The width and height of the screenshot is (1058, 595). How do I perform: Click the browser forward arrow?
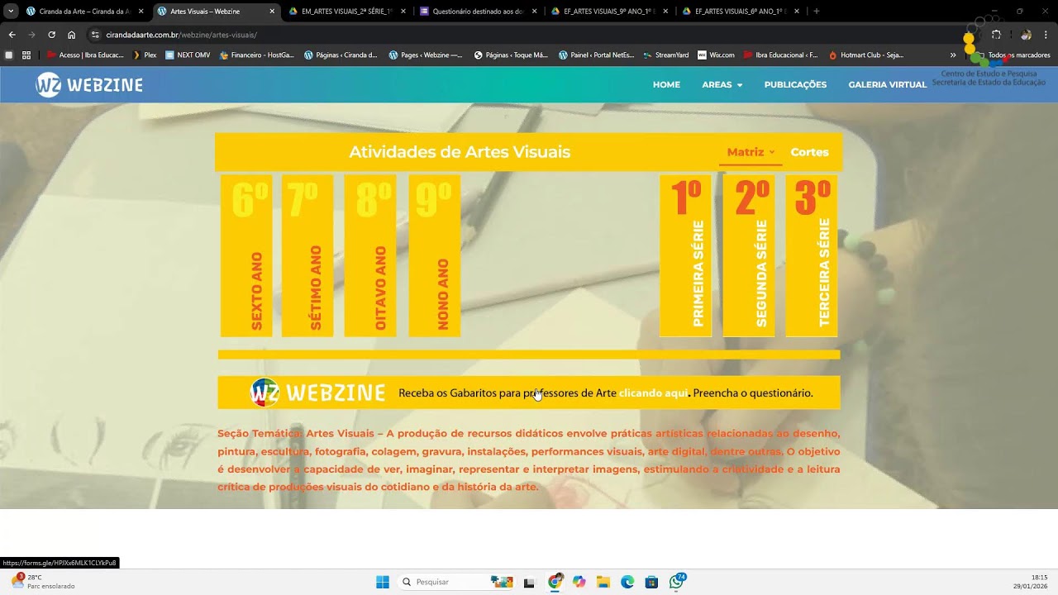[31, 35]
